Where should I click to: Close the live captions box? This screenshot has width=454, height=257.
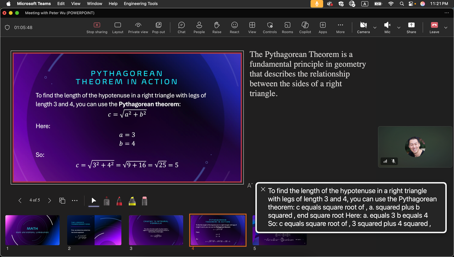pyautogui.click(x=263, y=189)
